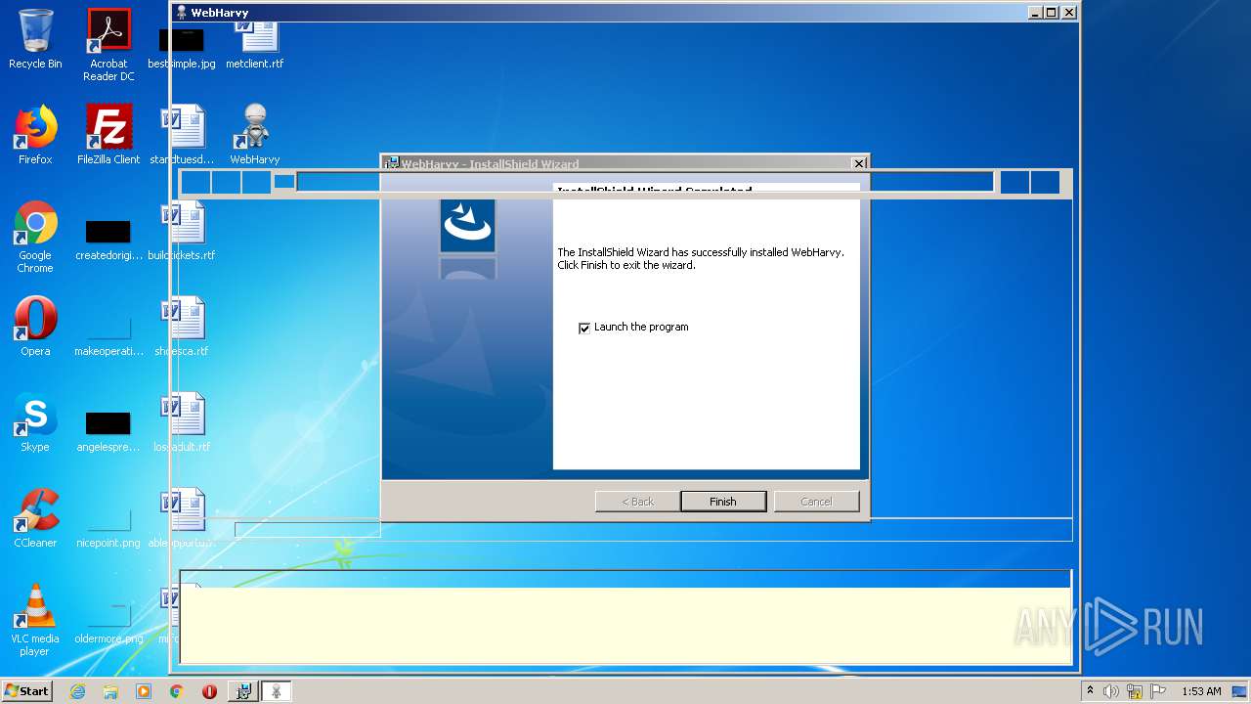This screenshot has width=1251, height=704.
Task: Open Chrome from the taskbar
Action: (x=177, y=691)
